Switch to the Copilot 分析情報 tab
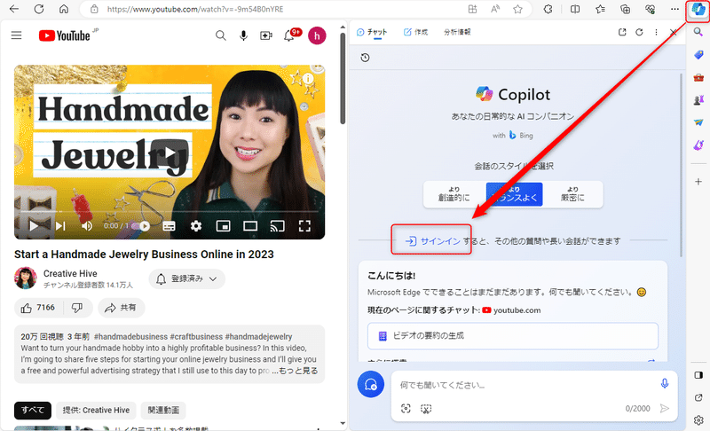The width and height of the screenshot is (710, 431). [457, 32]
